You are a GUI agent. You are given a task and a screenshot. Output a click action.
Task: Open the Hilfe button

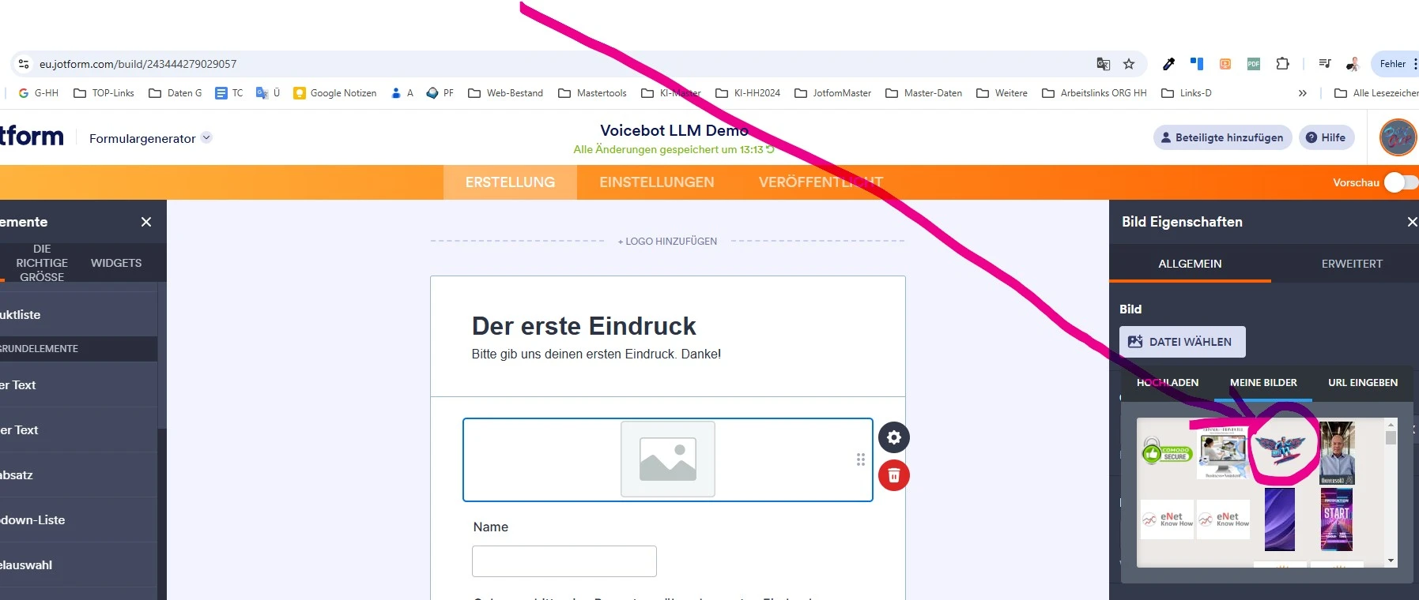tap(1327, 137)
